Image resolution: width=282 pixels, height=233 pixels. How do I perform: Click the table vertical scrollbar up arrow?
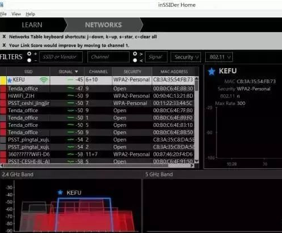pos(197,78)
